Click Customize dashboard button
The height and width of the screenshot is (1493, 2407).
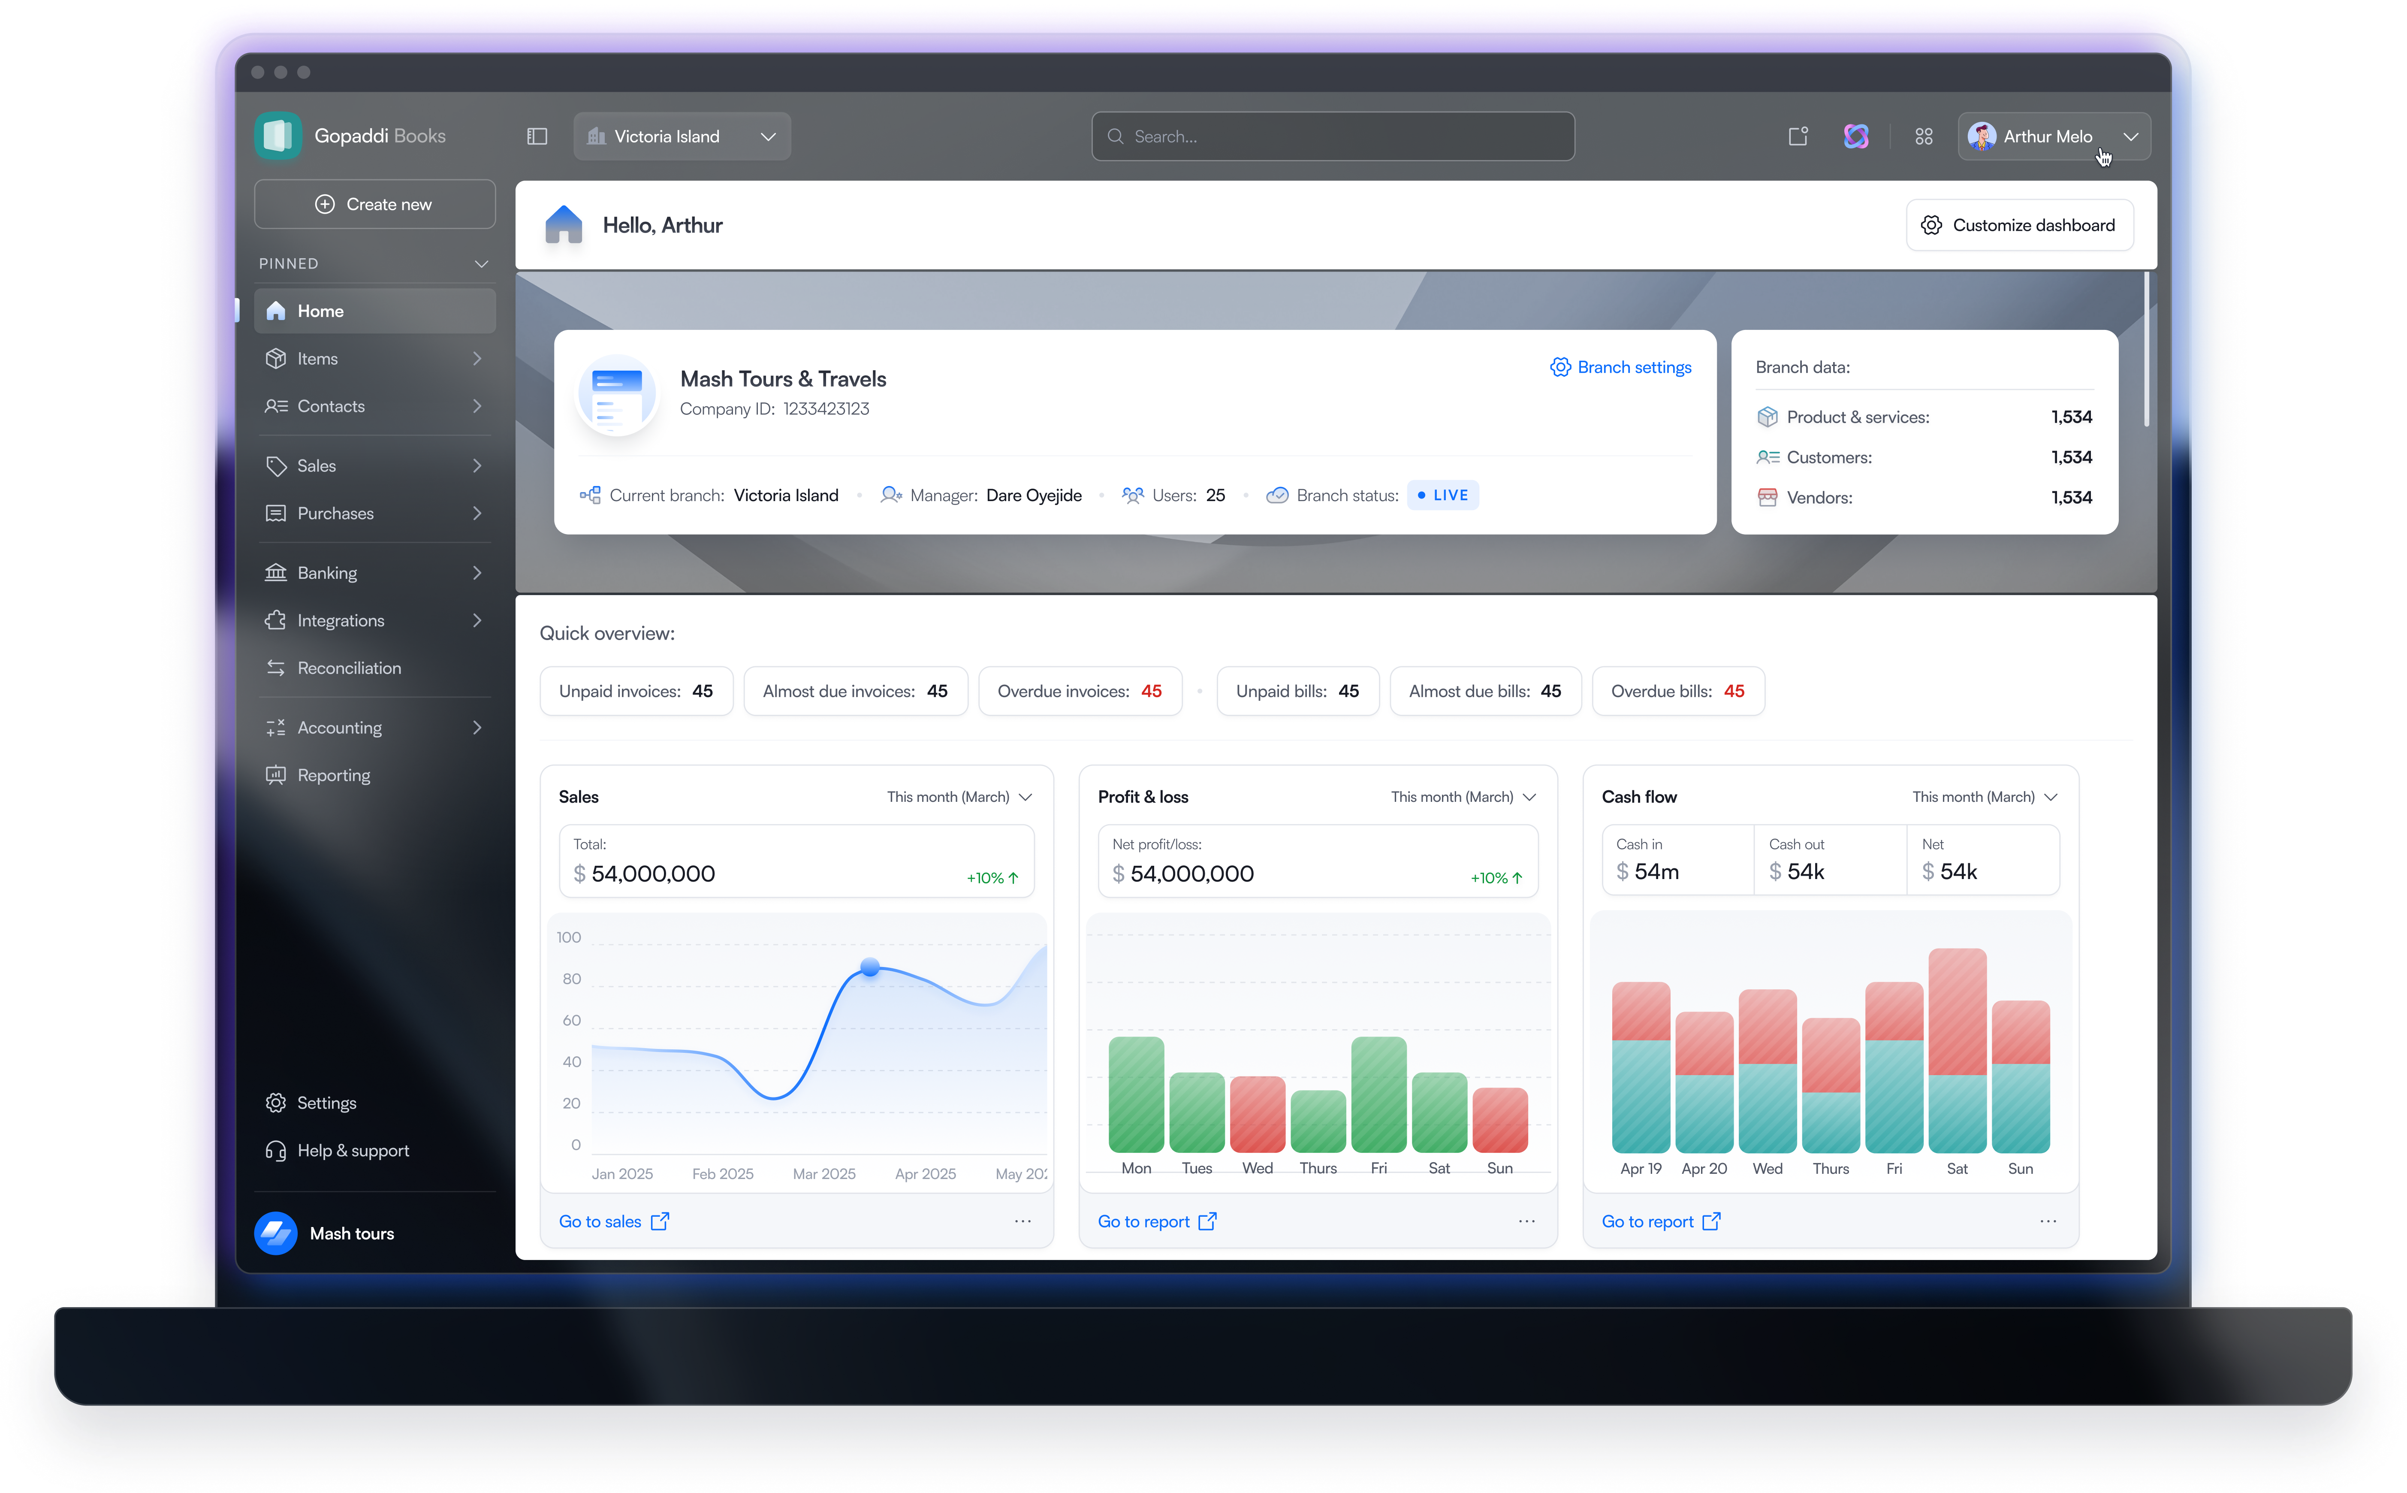coord(2019,225)
